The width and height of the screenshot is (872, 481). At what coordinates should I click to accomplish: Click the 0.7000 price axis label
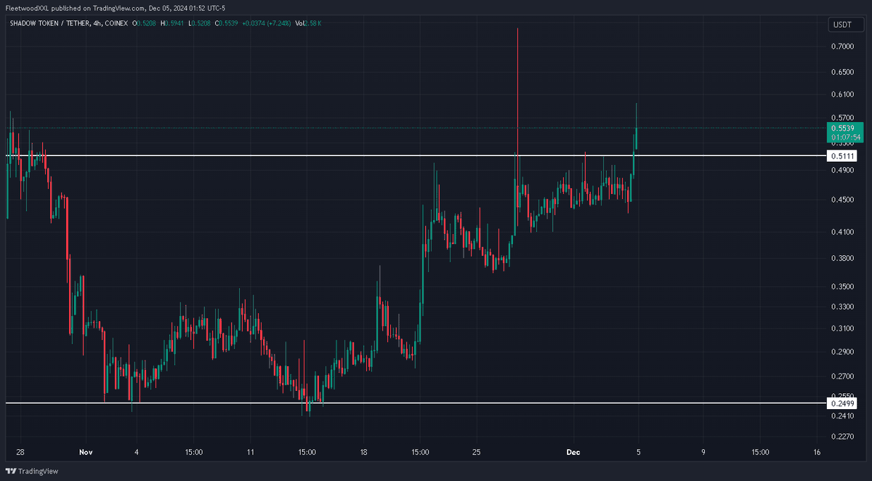point(843,47)
